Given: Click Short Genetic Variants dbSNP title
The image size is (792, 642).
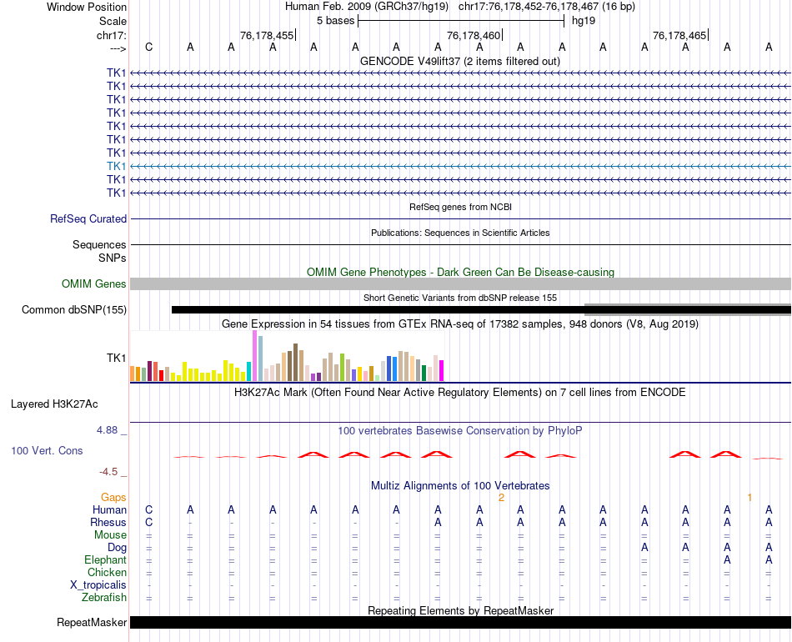Looking at the screenshot, I should tap(460, 298).
